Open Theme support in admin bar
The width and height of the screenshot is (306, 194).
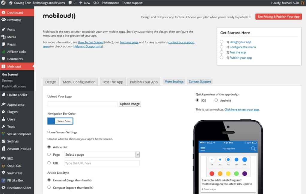pyautogui.click(x=132, y=3)
